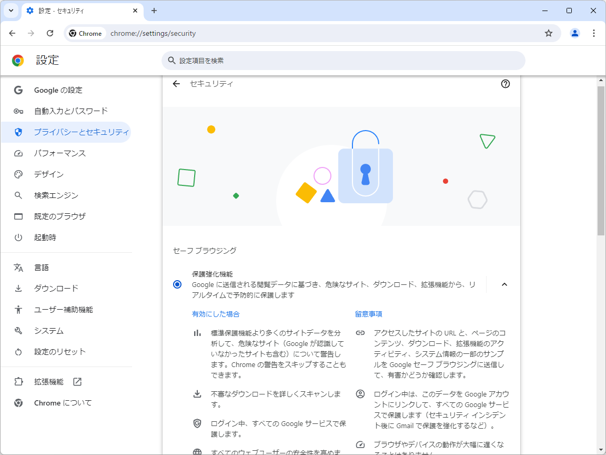Click the 設定のリセット icon in sidebar
Image resolution: width=606 pixels, height=455 pixels.
18,351
